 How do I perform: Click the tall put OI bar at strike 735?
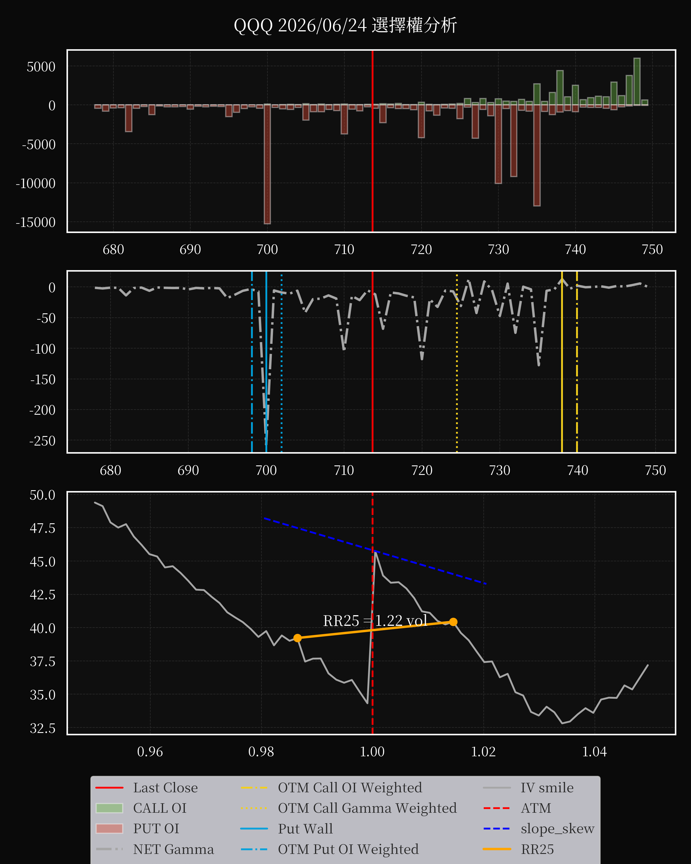click(537, 155)
